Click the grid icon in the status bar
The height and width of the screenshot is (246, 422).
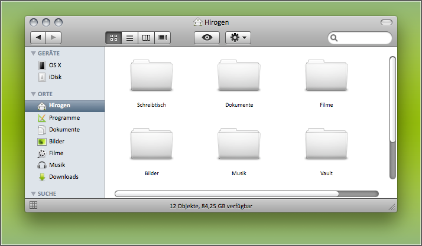click(x=33, y=205)
